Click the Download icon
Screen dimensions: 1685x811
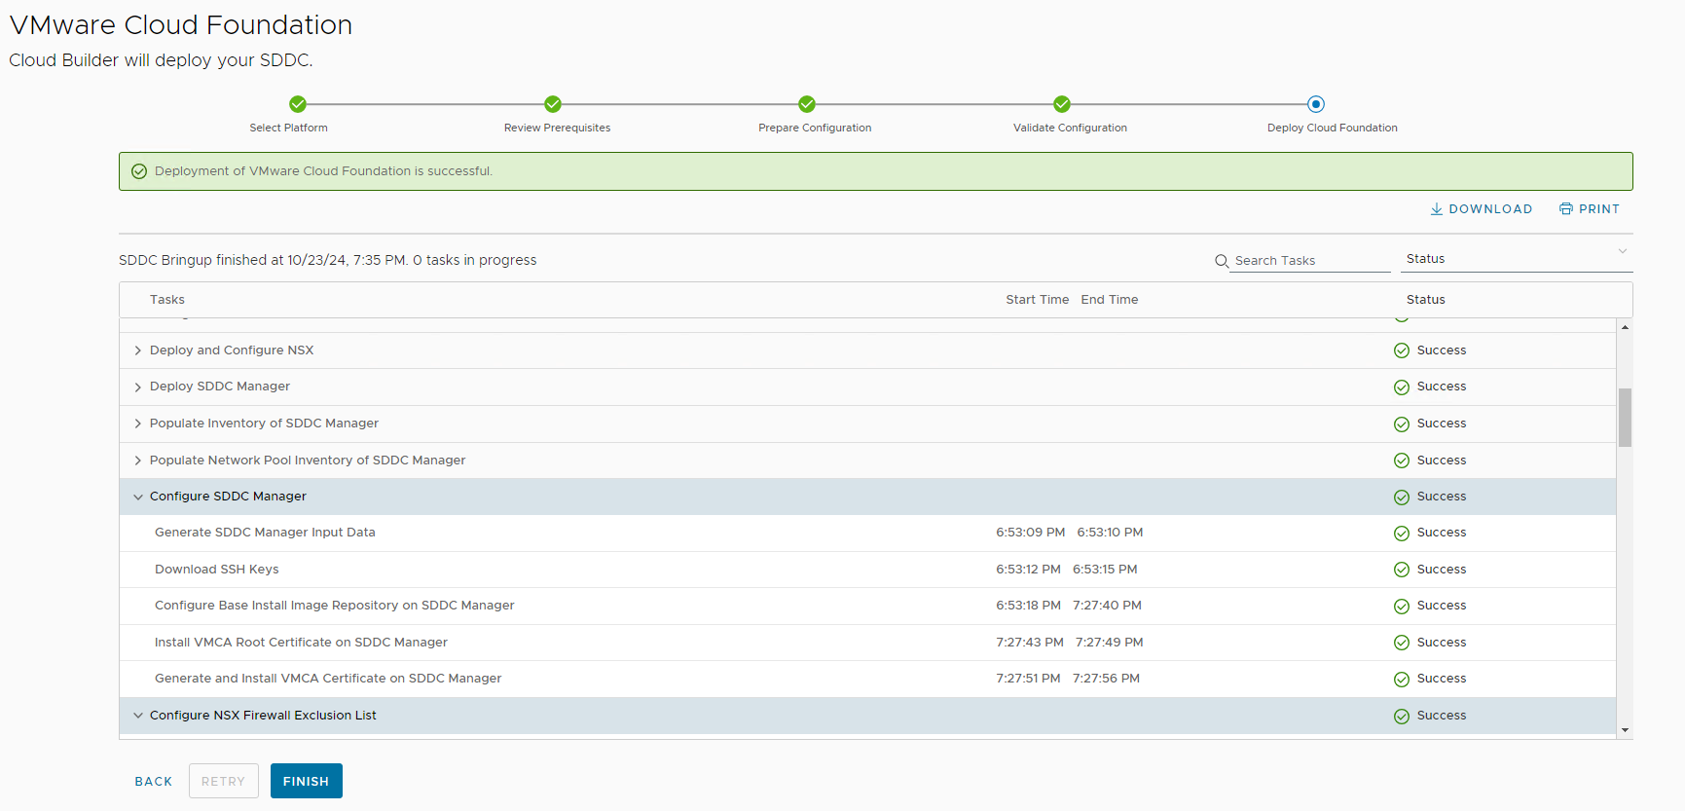(x=1436, y=209)
